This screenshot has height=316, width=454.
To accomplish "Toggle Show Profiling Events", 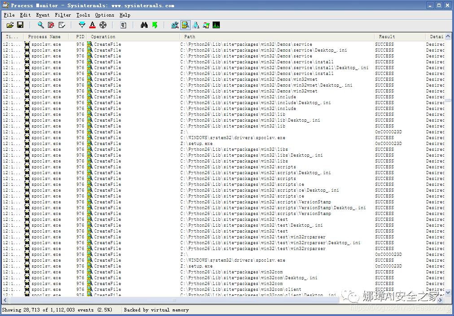I will coord(216,25).
